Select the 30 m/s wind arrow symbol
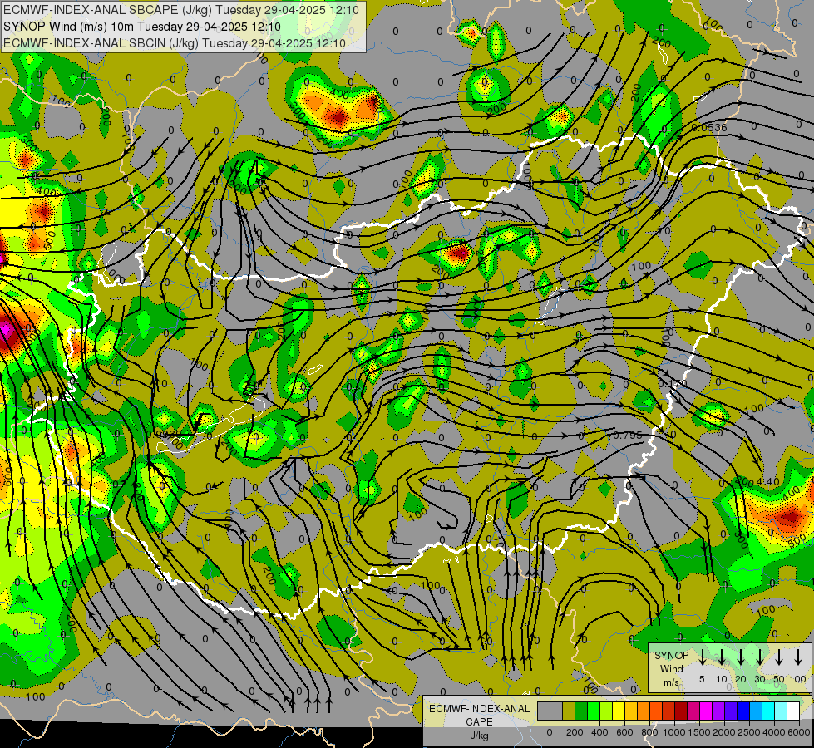The height and width of the screenshot is (748, 814). 759,657
